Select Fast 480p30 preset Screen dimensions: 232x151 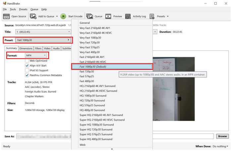[112, 81]
